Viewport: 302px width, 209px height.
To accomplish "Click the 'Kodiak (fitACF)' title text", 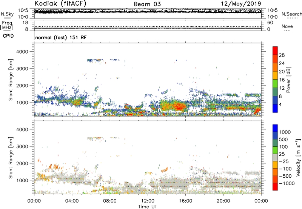I will pos(60,3).
